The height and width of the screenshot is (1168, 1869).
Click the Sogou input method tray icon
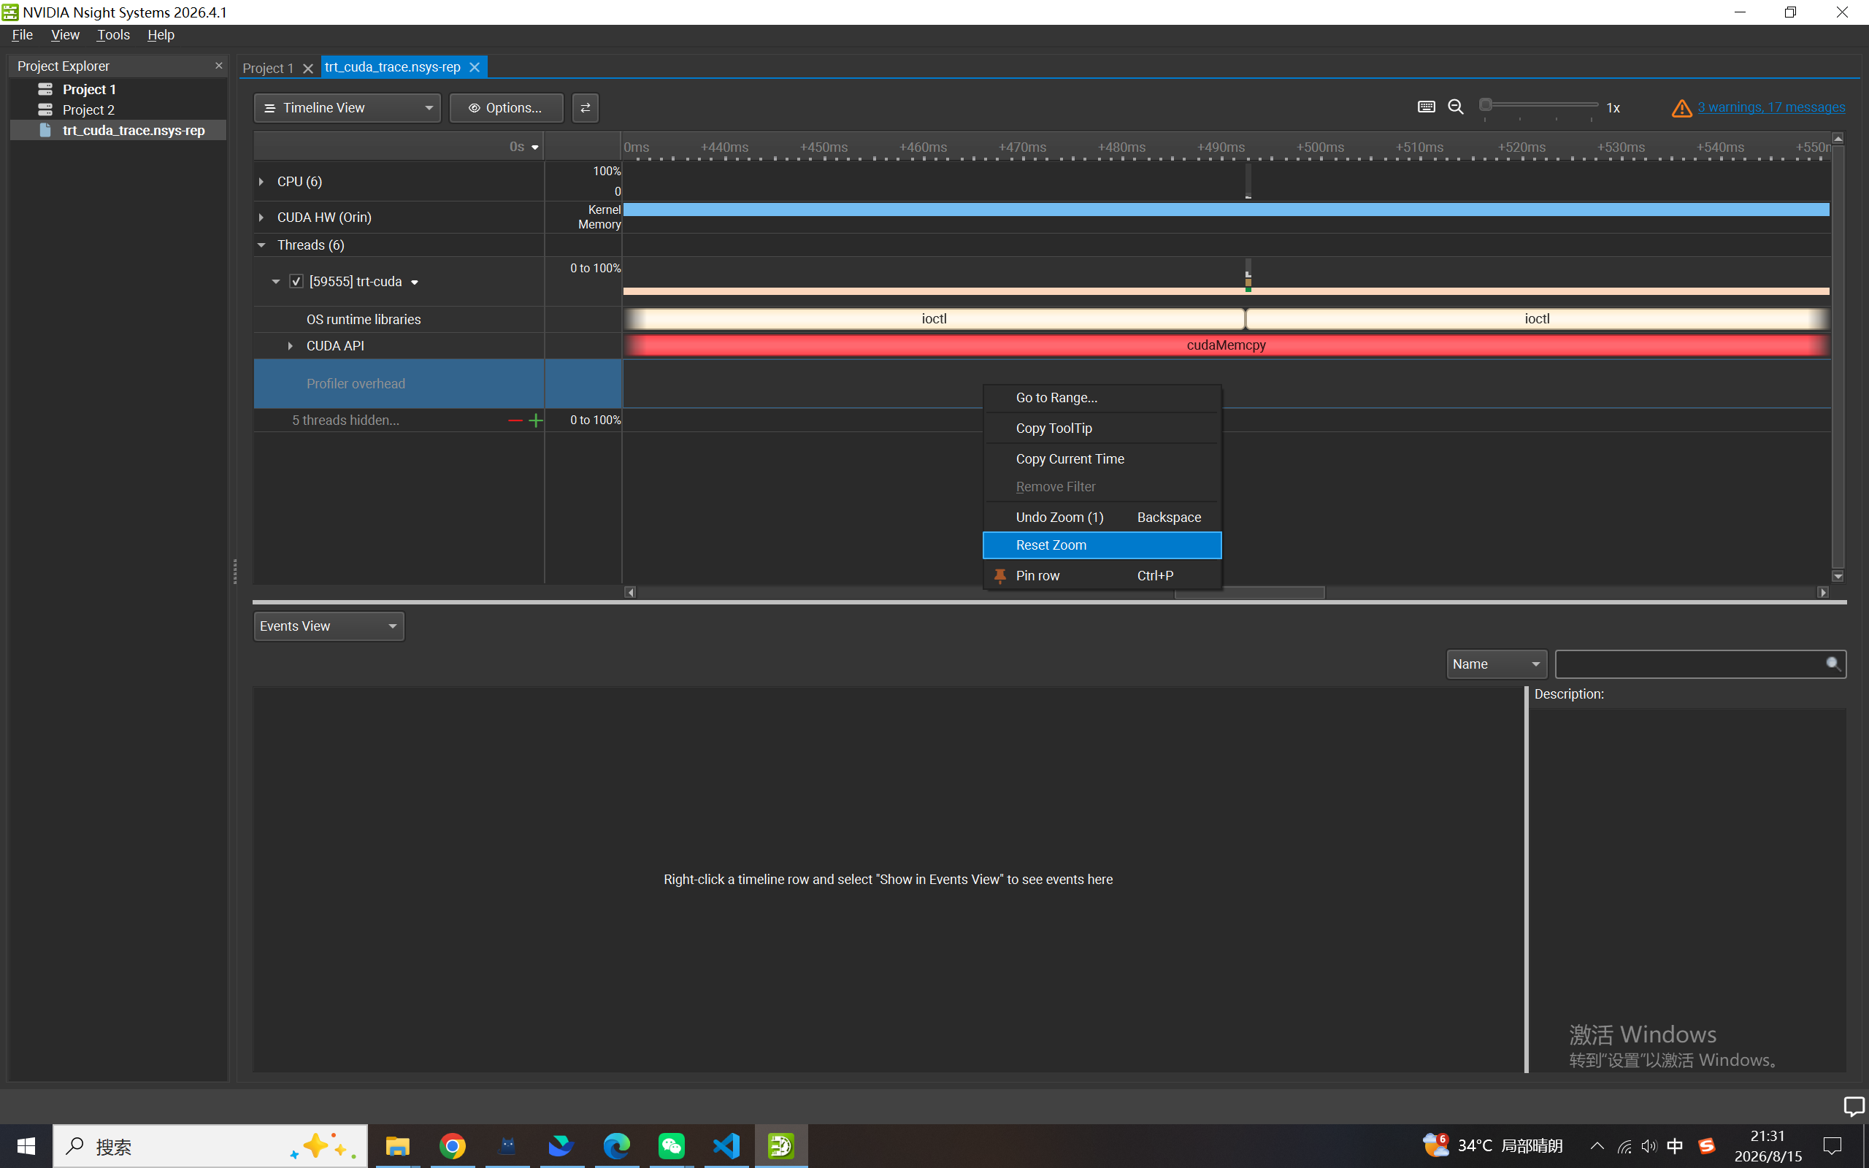(1706, 1146)
